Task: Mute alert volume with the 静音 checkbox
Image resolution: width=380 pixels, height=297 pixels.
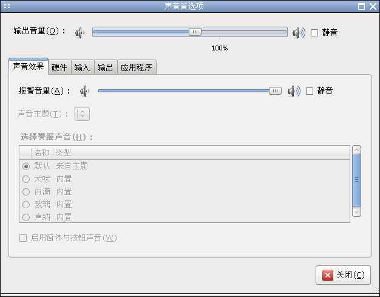Action: click(310, 91)
